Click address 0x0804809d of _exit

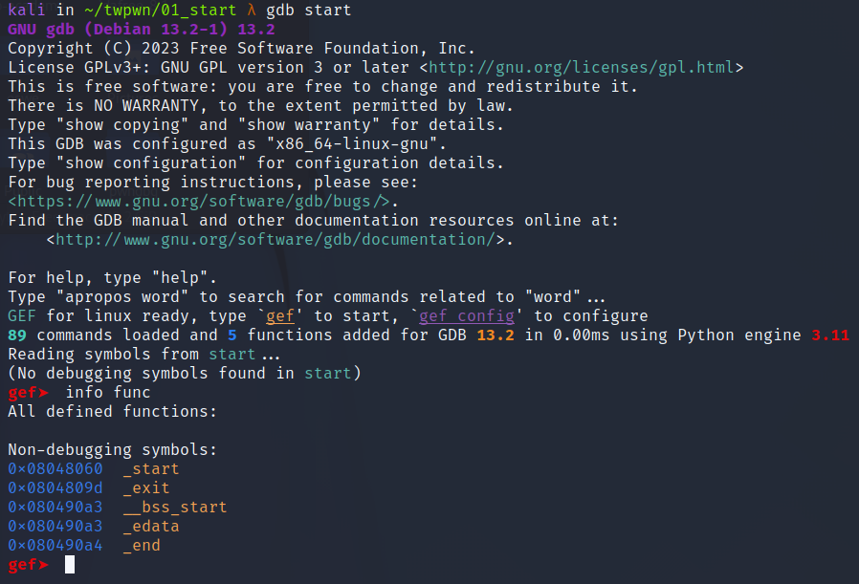[x=55, y=488]
